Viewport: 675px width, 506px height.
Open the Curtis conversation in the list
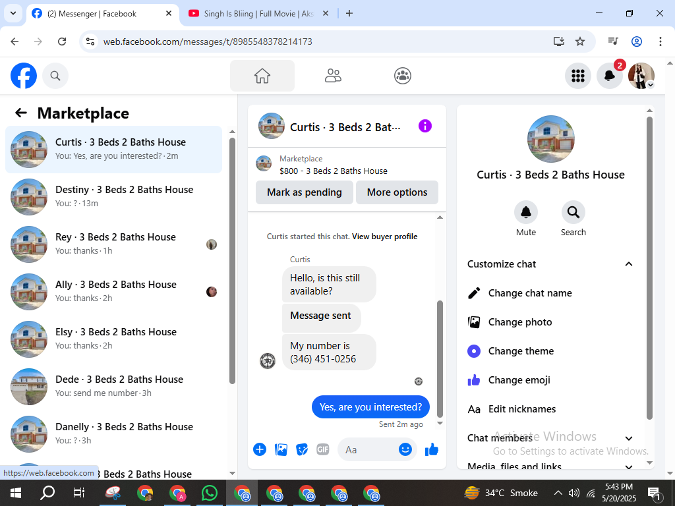(113, 150)
